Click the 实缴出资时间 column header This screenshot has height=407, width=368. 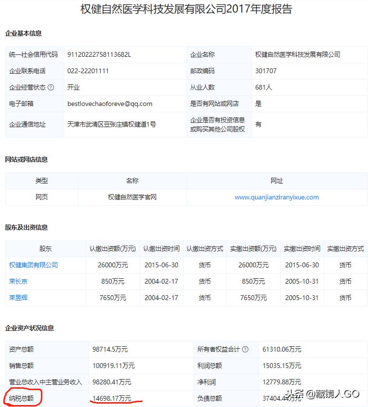click(x=302, y=249)
